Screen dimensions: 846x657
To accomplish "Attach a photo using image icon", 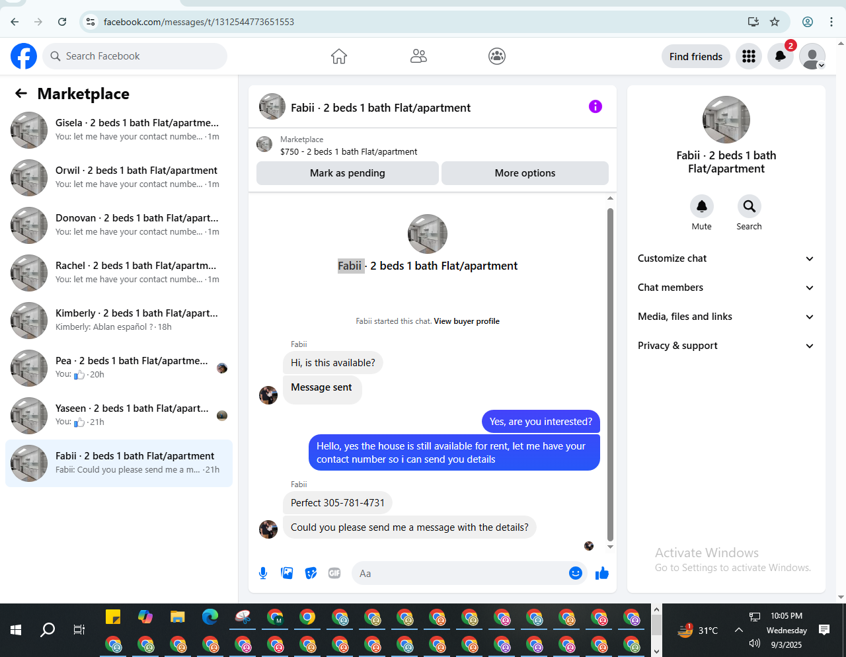I will (x=287, y=573).
